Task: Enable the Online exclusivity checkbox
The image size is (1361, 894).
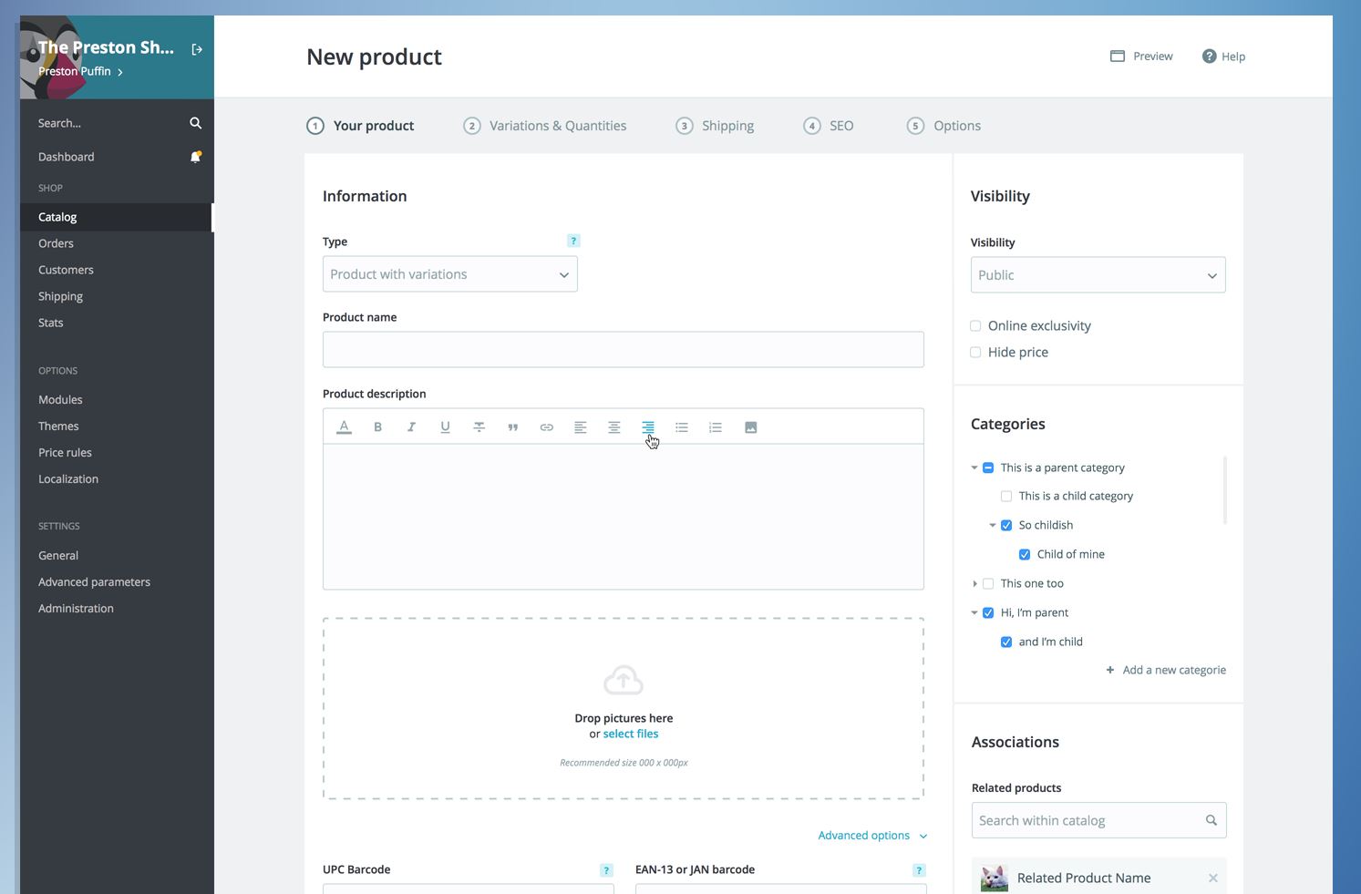Action: click(975, 325)
